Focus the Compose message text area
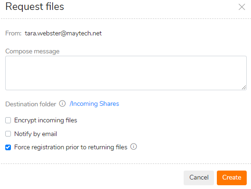 (126, 73)
